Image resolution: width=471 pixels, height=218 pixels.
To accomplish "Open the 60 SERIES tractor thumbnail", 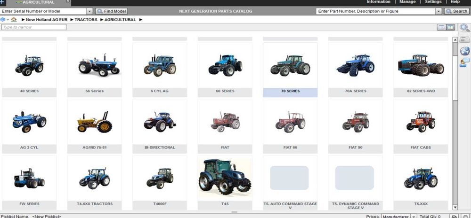I will point(225,66).
